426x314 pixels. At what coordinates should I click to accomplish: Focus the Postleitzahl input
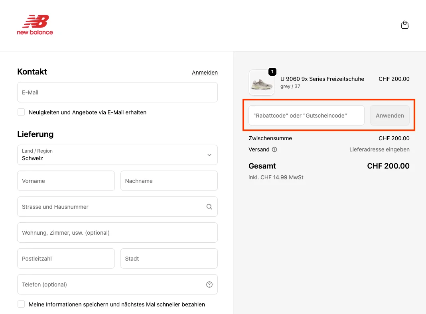[x=66, y=259]
